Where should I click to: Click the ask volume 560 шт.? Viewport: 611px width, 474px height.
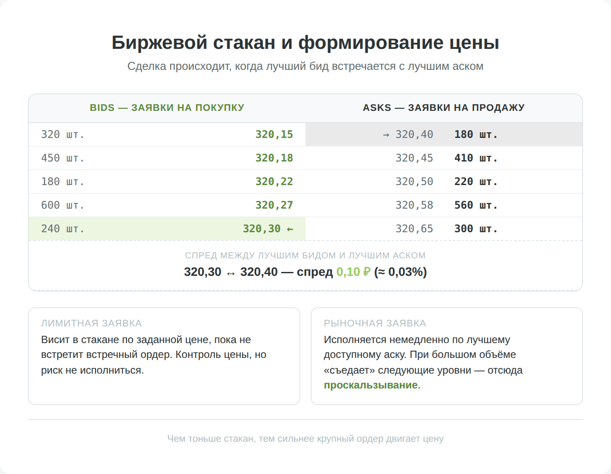click(x=476, y=205)
